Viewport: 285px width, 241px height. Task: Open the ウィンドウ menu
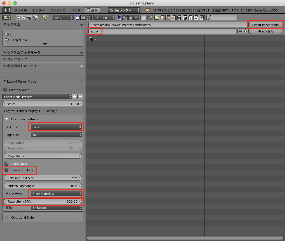coord(57,10)
